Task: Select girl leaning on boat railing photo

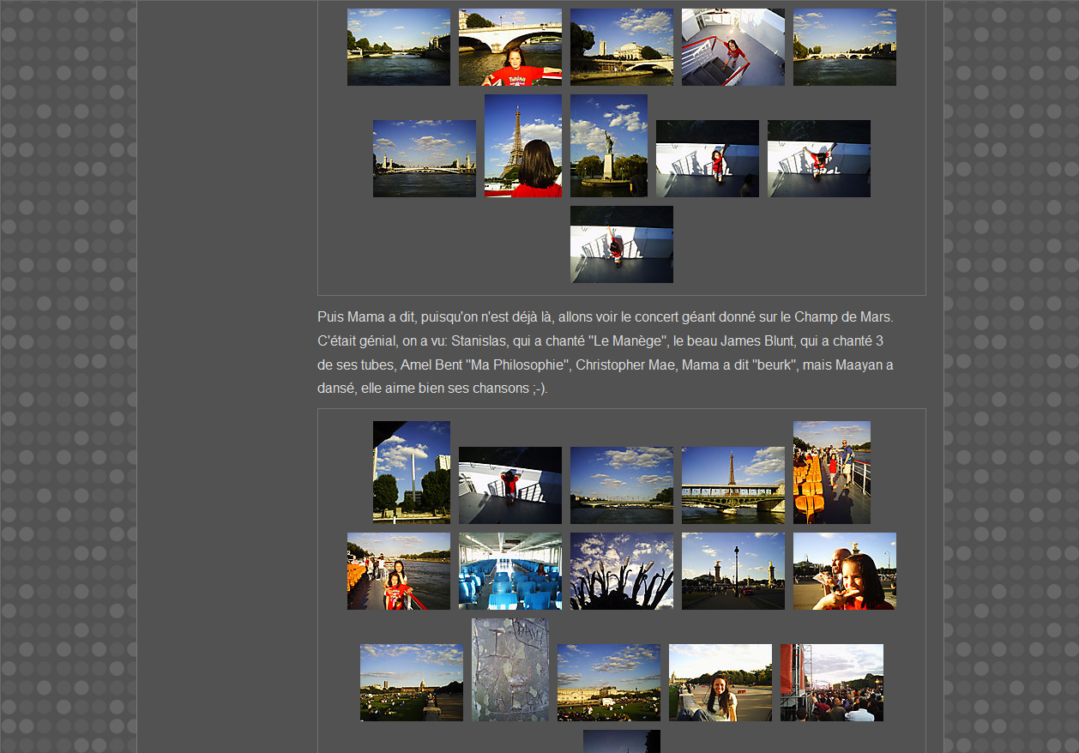Action: pos(509,485)
